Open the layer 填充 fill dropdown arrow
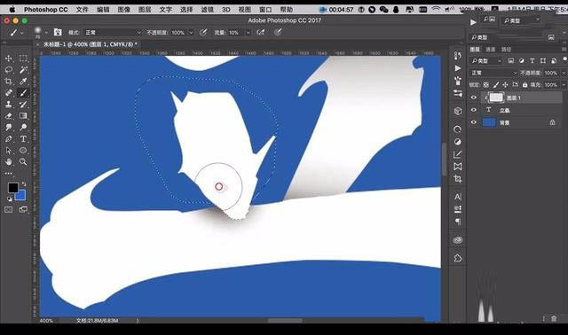 click(x=564, y=85)
